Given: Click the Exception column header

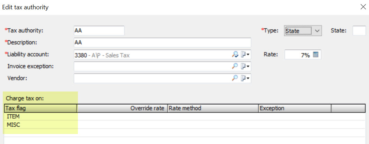Looking at the screenshot, I should tap(295, 108).
